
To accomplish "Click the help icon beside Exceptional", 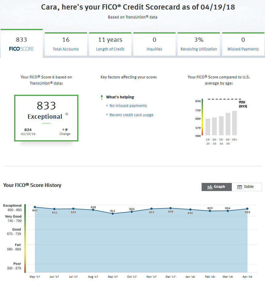I will pos(67,114).
